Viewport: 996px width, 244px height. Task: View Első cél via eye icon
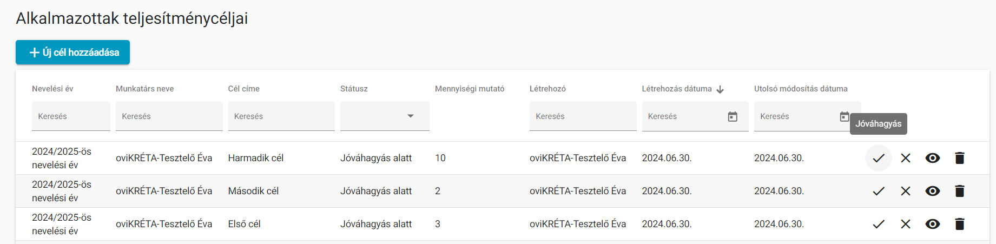point(932,224)
